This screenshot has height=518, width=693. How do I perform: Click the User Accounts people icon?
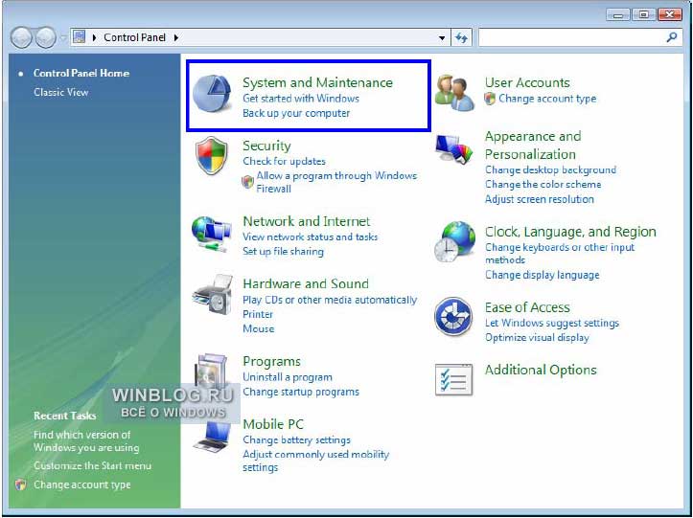454,93
